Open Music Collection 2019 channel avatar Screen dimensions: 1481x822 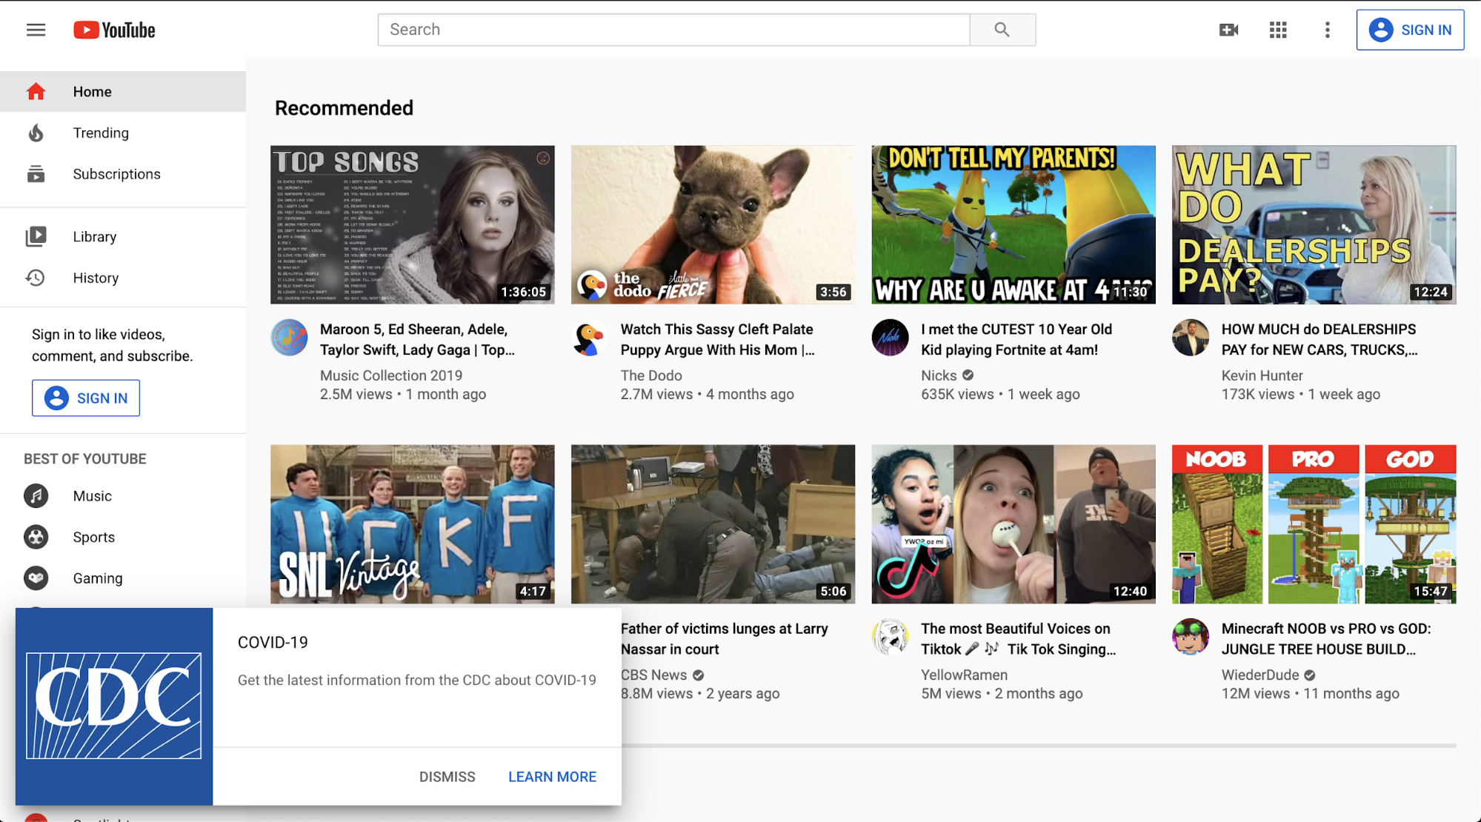point(289,338)
